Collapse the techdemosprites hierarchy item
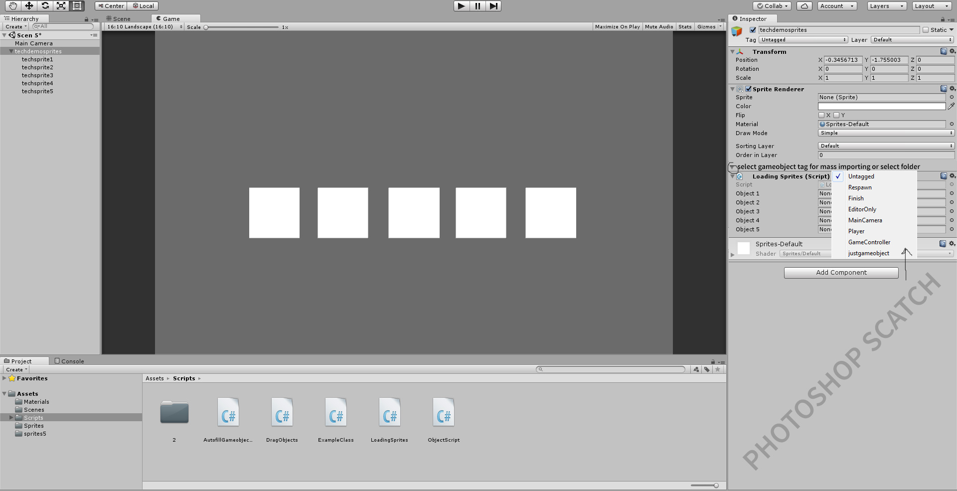 [11, 51]
